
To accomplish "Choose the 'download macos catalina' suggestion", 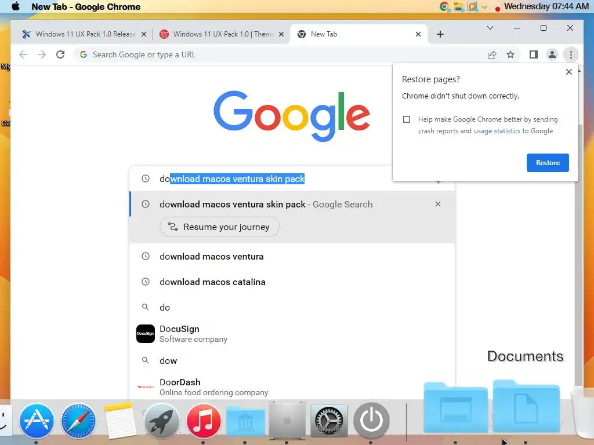I will click(x=292, y=282).
